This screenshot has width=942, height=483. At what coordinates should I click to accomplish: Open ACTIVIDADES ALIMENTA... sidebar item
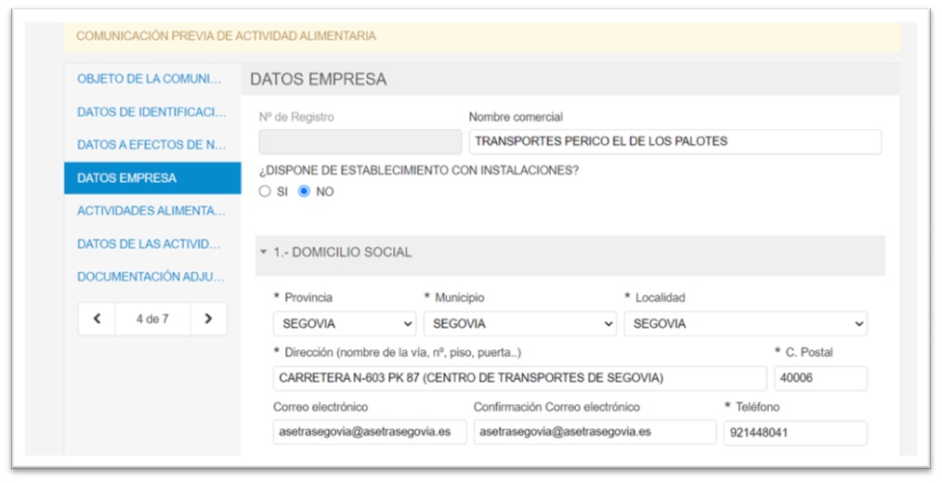[150, 211]
